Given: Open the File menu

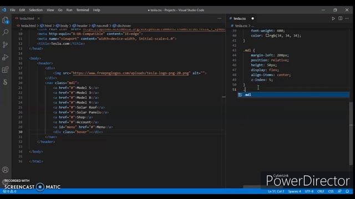Looking at the screenshot, I should point(12,10).
